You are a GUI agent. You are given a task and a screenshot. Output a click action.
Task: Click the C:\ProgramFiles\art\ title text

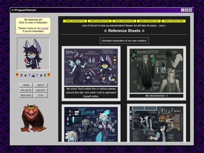(x=24, y=10)
